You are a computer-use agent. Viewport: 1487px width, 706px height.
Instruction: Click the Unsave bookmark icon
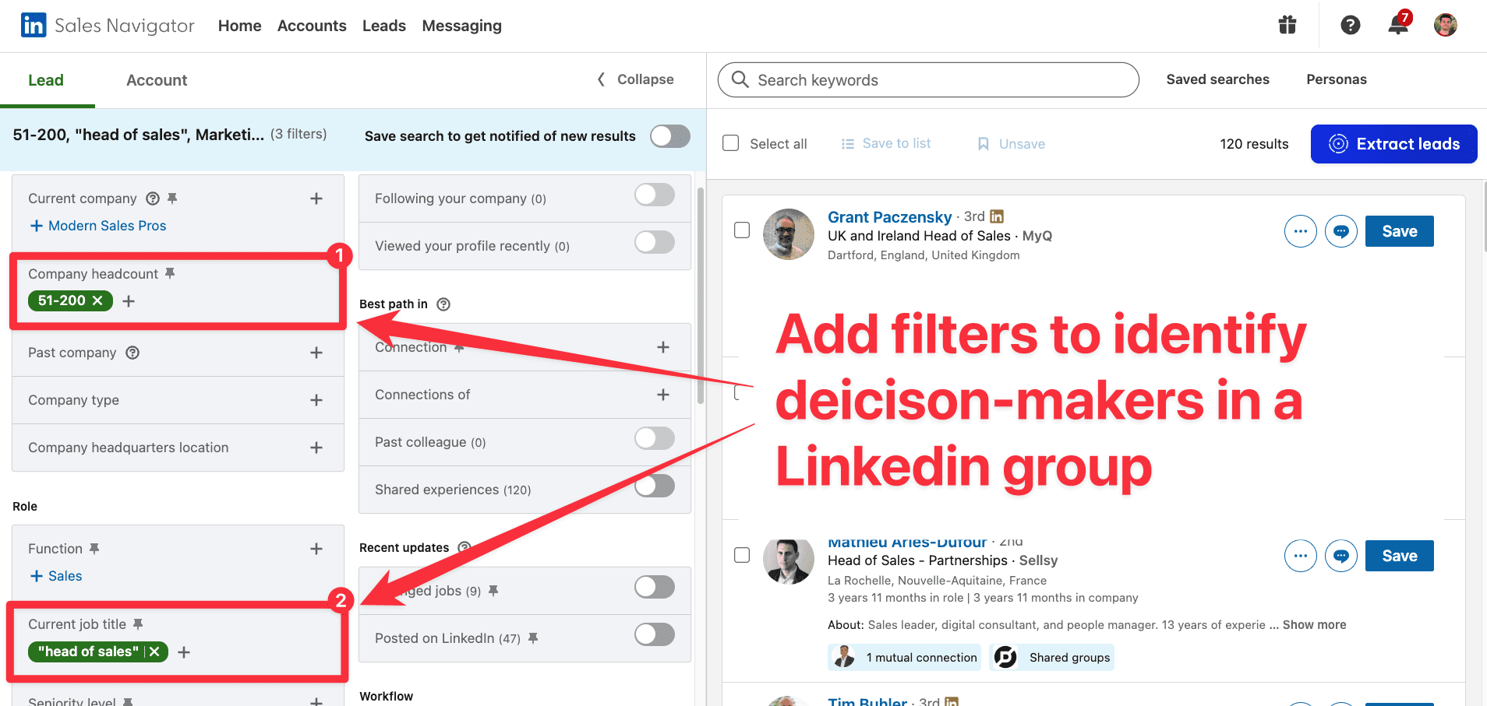[x=982, y=143]
